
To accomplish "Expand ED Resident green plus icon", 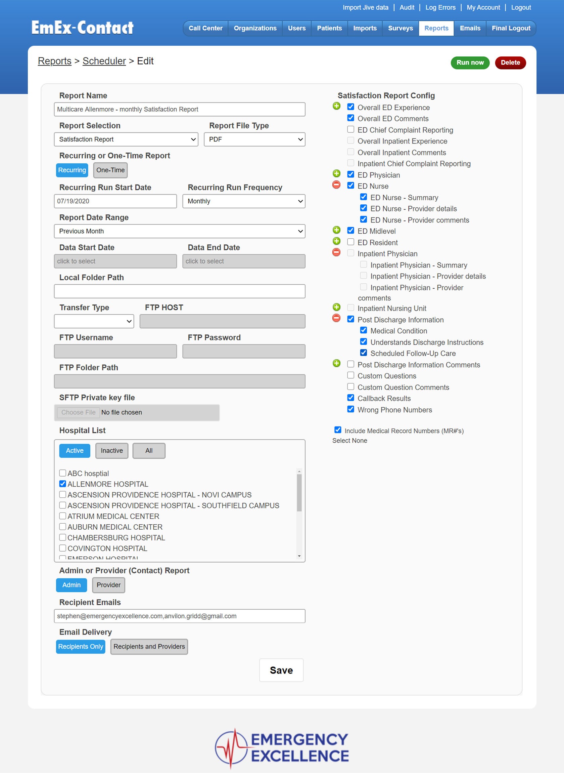I will (336, 241).
